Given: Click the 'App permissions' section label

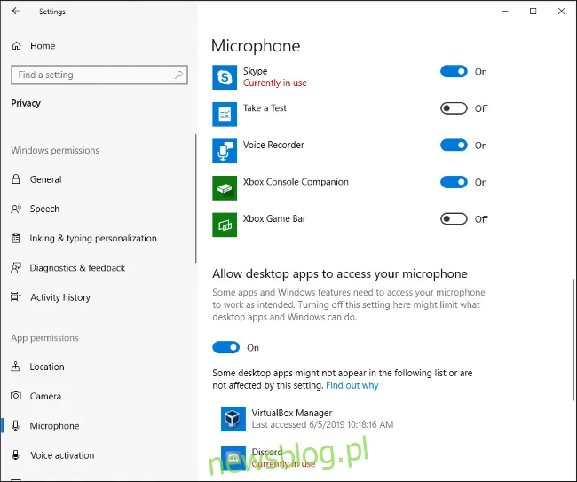Looking at the screenshot, I should pyautogui.click(x=44, y=338).
